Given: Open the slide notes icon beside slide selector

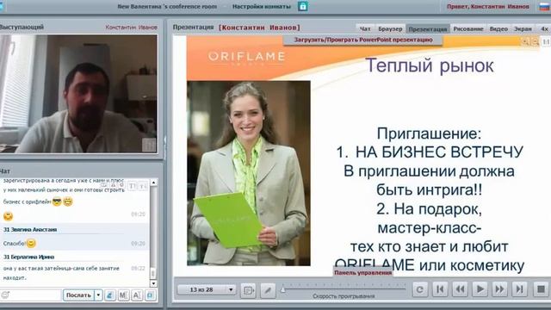Looking at the screenshot, I should tap(248, 290).
